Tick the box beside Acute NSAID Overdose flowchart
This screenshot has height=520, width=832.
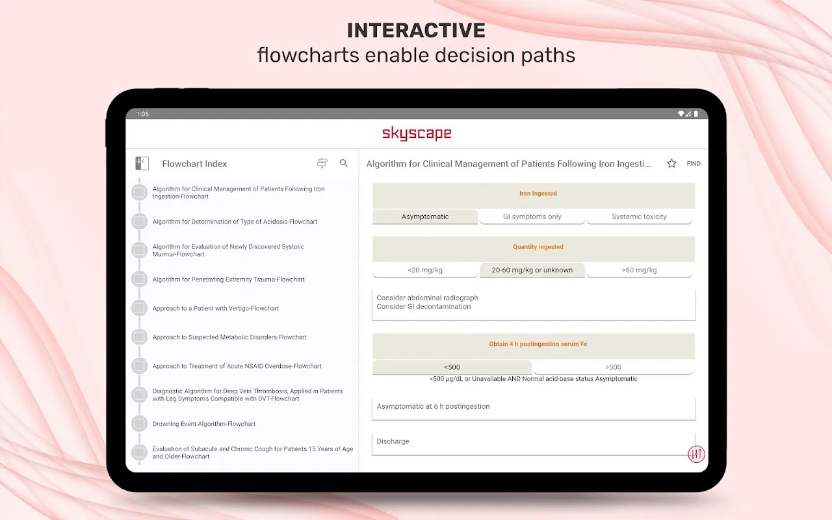[139, 366]
